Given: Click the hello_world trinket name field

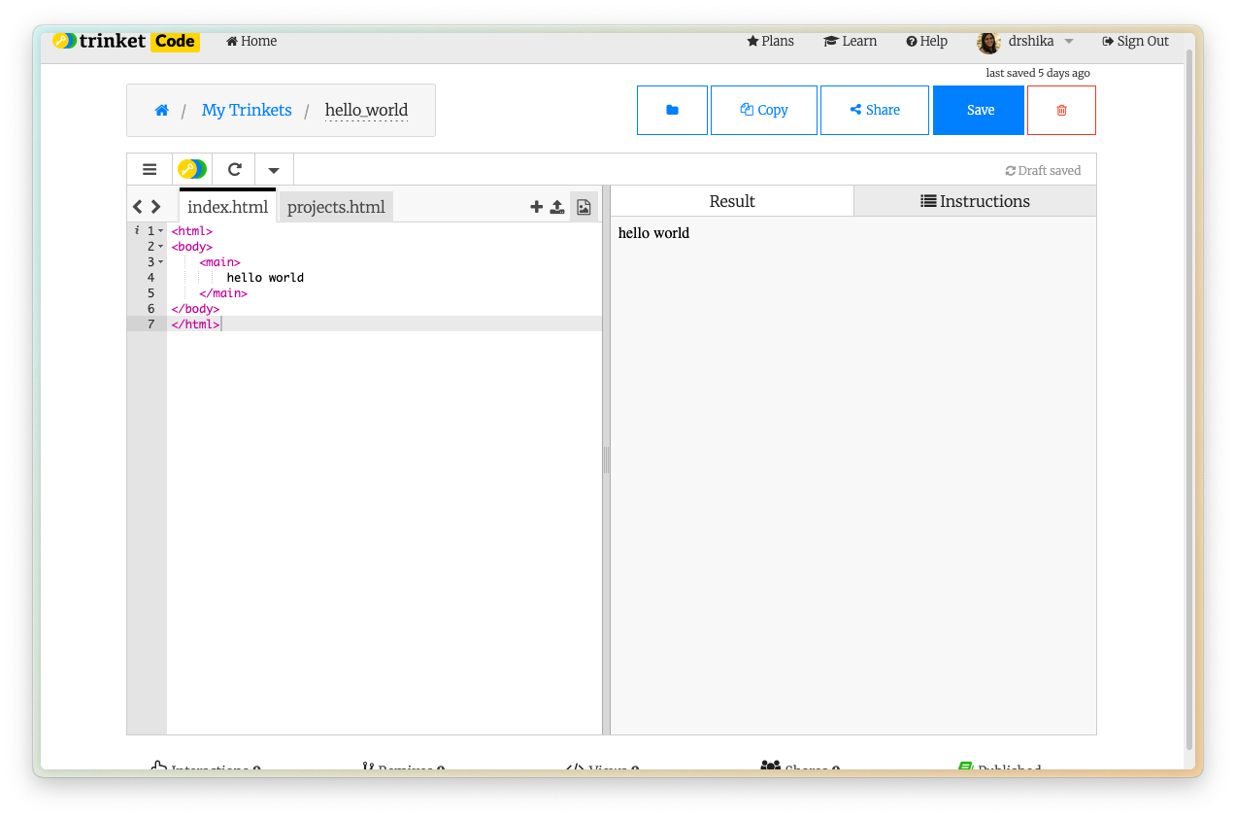Looking at the screenshot, I should click(x=366, y=110).
